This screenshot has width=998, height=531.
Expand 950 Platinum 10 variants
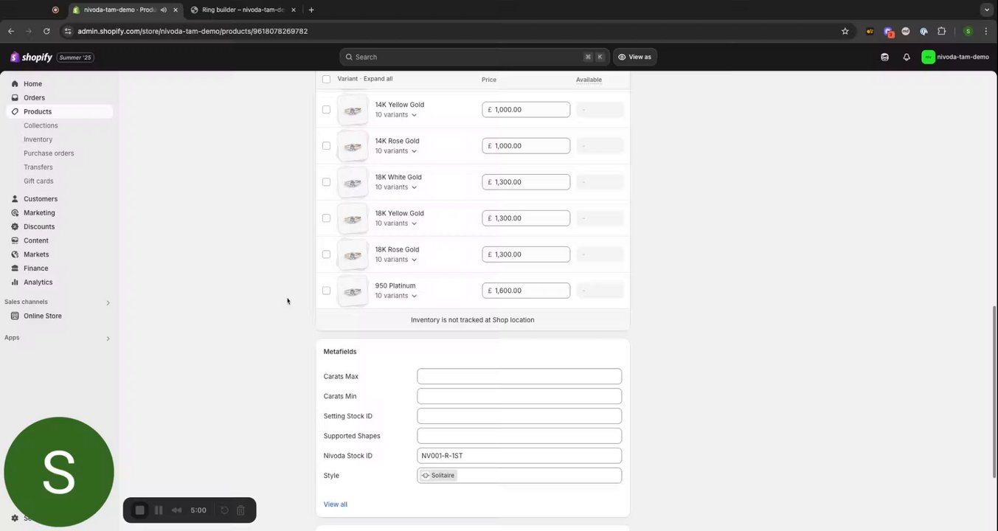click(x=396, y=296)
